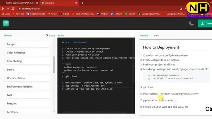212x119 pixels.
Task: Click the readme.so logo icon
Action: 6,23
